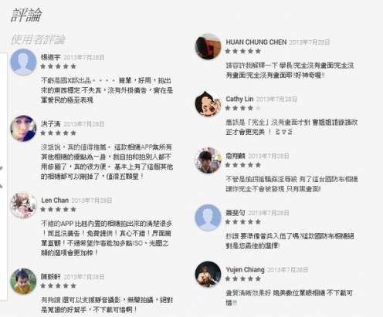
Task: Click the left-edge previous arrow
Action: (x=2, y=177)
